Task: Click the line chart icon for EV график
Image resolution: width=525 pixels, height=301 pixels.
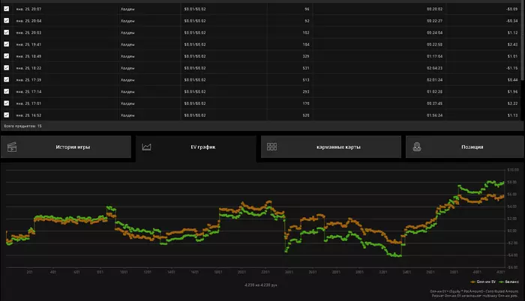Action: tap(146, 147)
